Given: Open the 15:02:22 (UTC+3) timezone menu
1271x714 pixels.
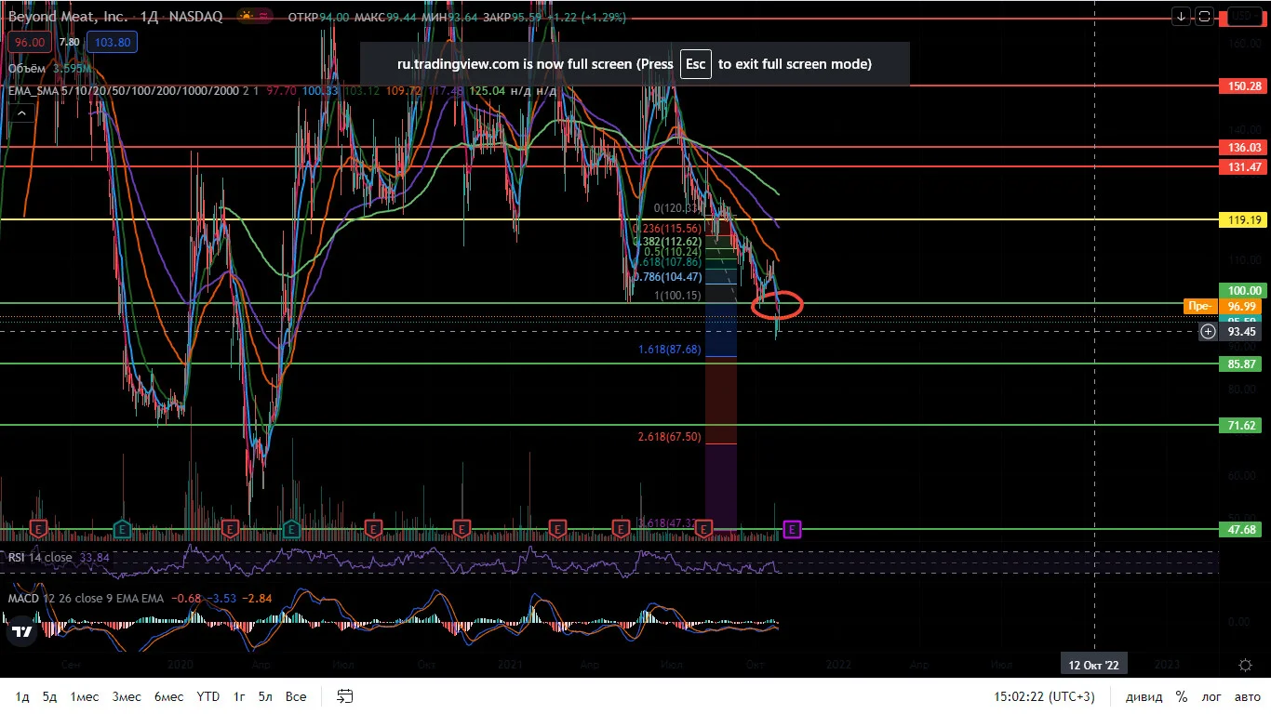Looking at the screenshot, I should click(1044, 696).
